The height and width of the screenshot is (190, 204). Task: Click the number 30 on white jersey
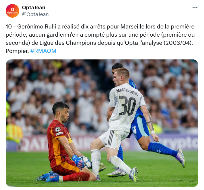pos(127,106)
